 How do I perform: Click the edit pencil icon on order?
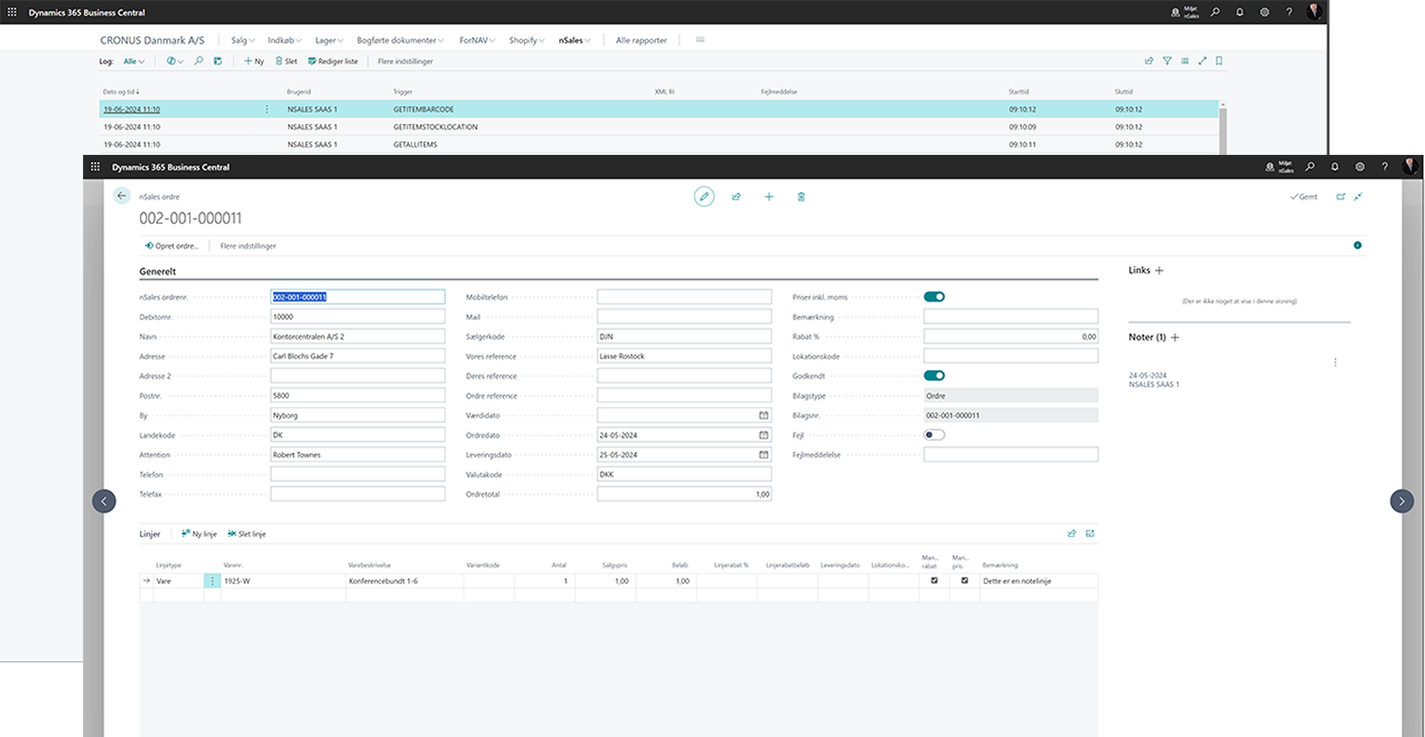[x=704, y=196]
